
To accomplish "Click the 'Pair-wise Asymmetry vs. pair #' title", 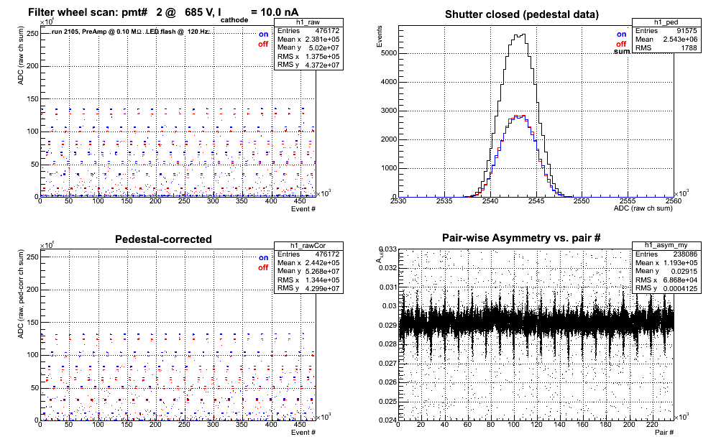I will click(521, 238).
